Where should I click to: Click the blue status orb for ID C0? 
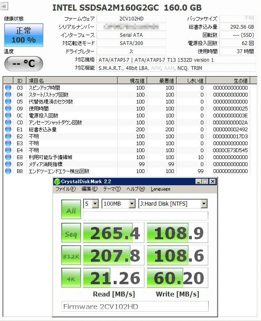click(x=8, y=122)
